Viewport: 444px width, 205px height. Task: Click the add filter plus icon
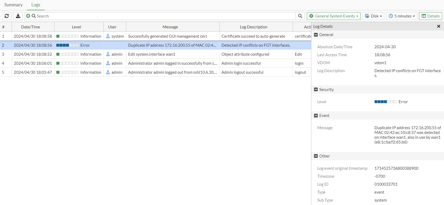28,16
